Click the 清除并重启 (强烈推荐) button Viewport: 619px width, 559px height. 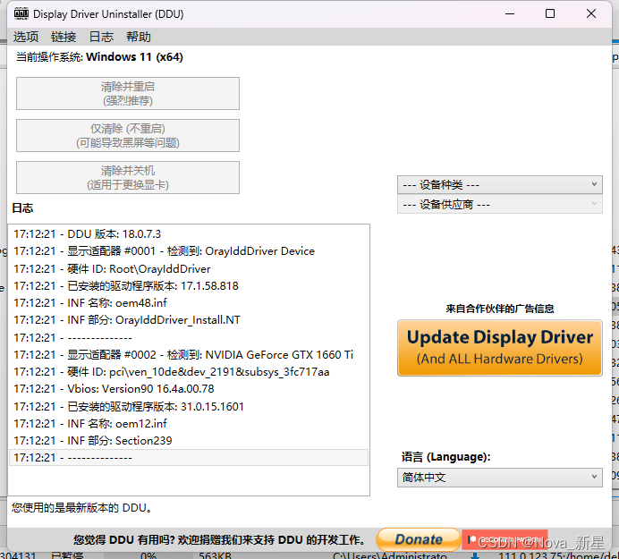(128, 94)
